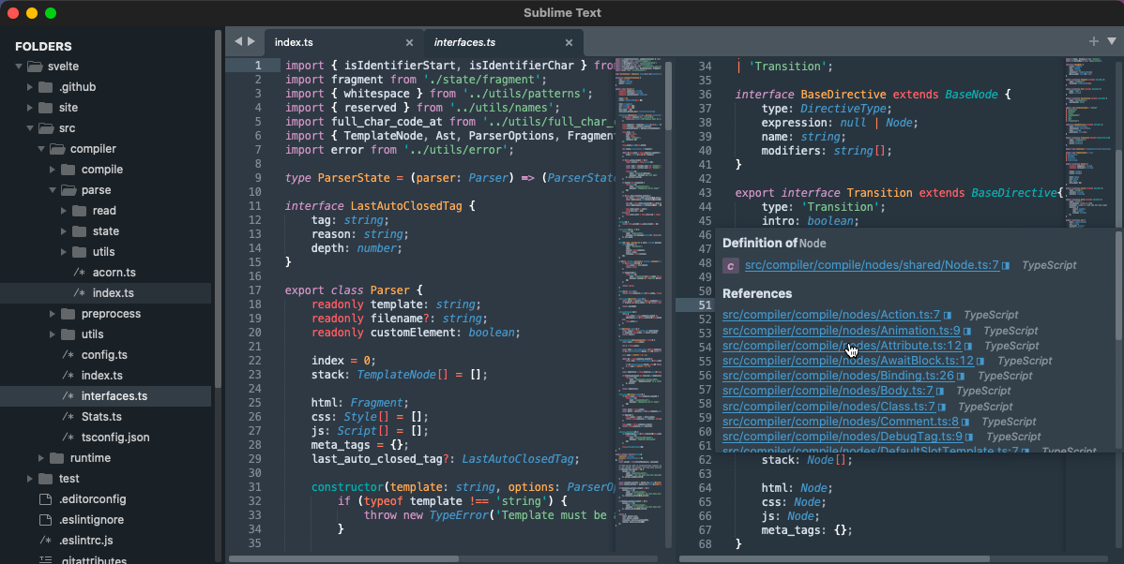
Task: Go back using the left tab arrow
Action: 238,41
